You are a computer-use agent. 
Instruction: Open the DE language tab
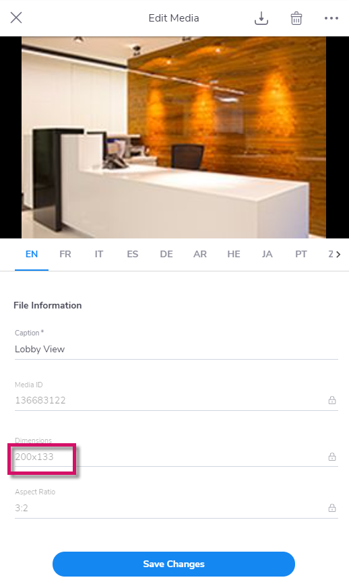166,254
